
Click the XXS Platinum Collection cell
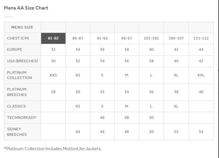tap(53, 75)
